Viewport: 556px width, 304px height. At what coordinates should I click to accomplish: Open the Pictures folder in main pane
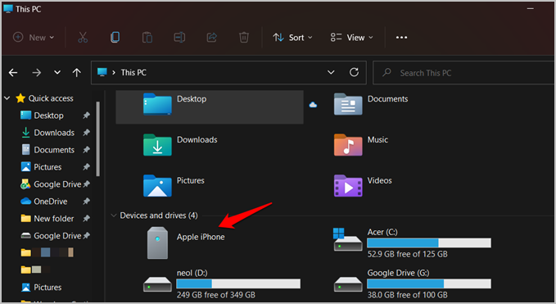coord(174,185)
